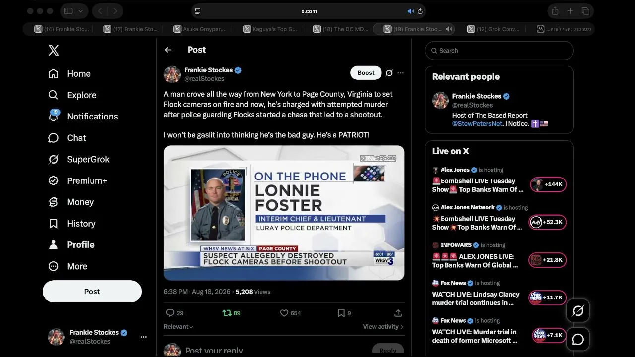Open Safari sidebar dropdown chevron

81,11
